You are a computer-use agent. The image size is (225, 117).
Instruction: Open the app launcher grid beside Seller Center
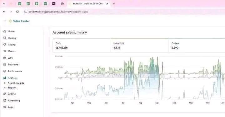tap(5, 21)
